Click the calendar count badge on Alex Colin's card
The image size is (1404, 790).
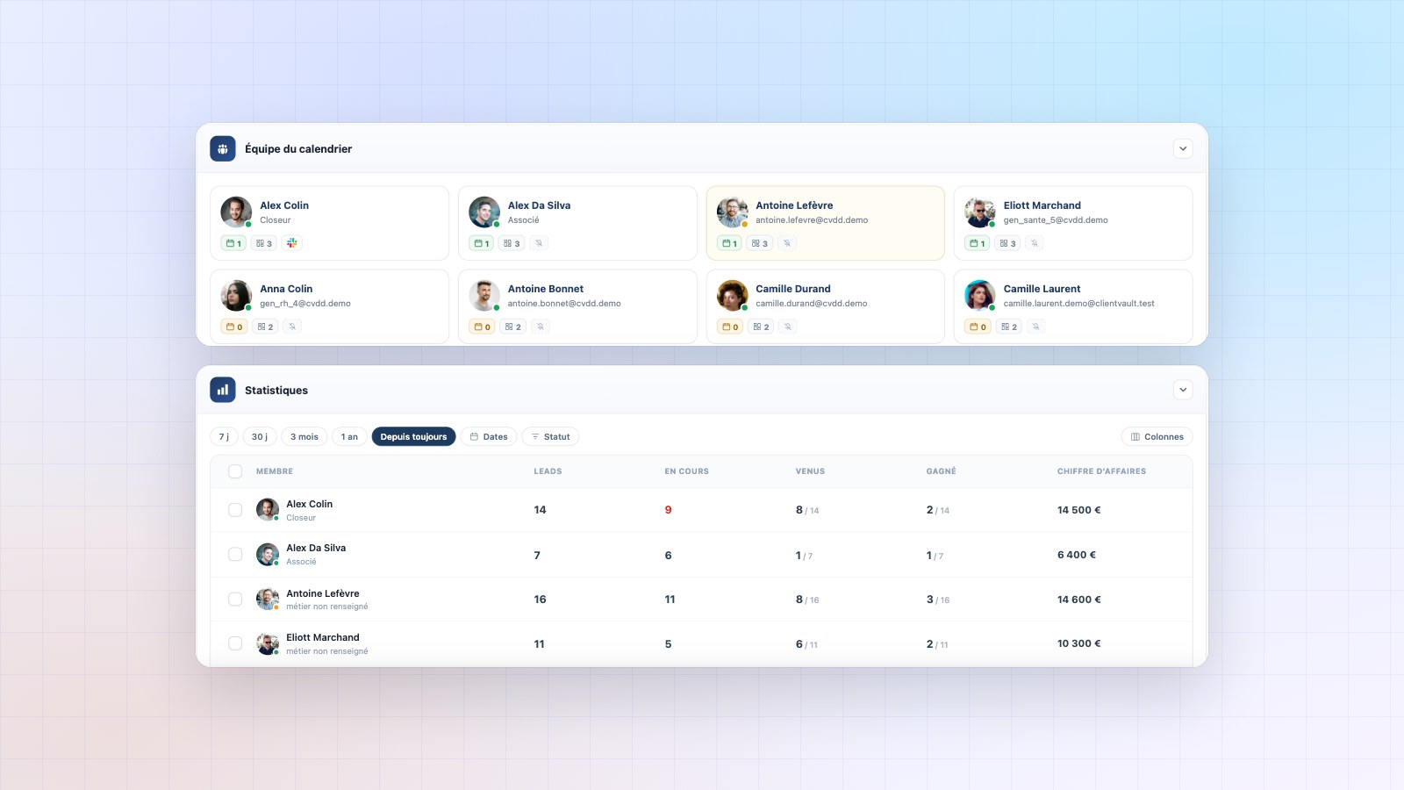click(233, 243)
